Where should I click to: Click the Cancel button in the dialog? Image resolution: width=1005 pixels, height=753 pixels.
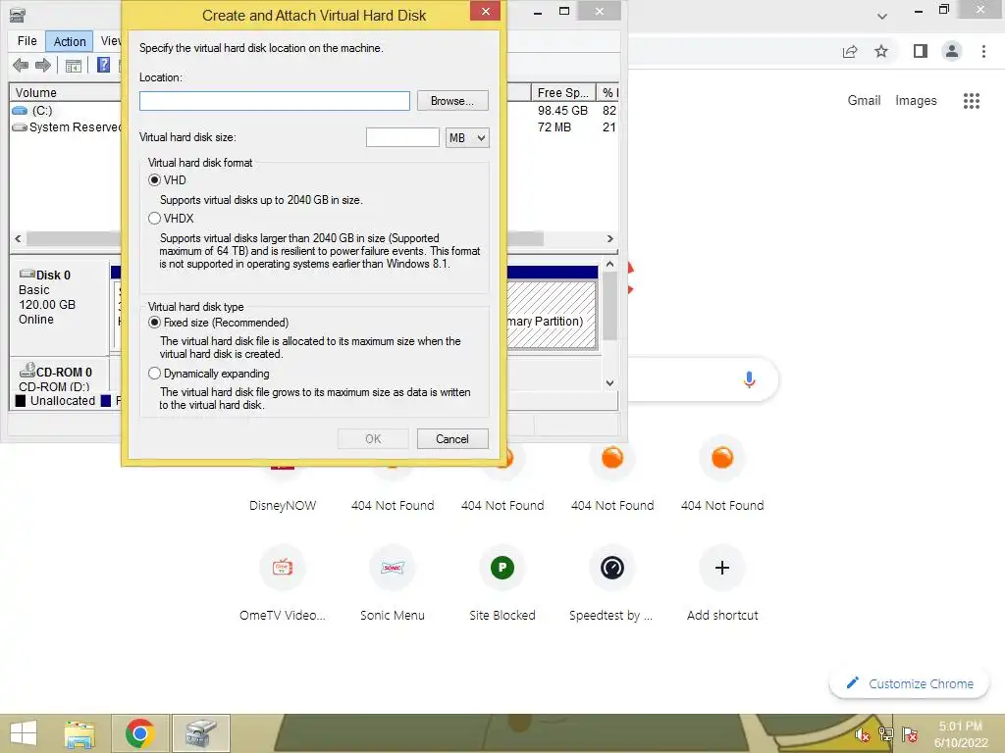452,438
